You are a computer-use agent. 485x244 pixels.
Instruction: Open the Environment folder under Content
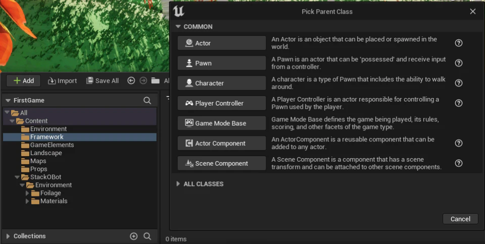[x=43, y=129]
